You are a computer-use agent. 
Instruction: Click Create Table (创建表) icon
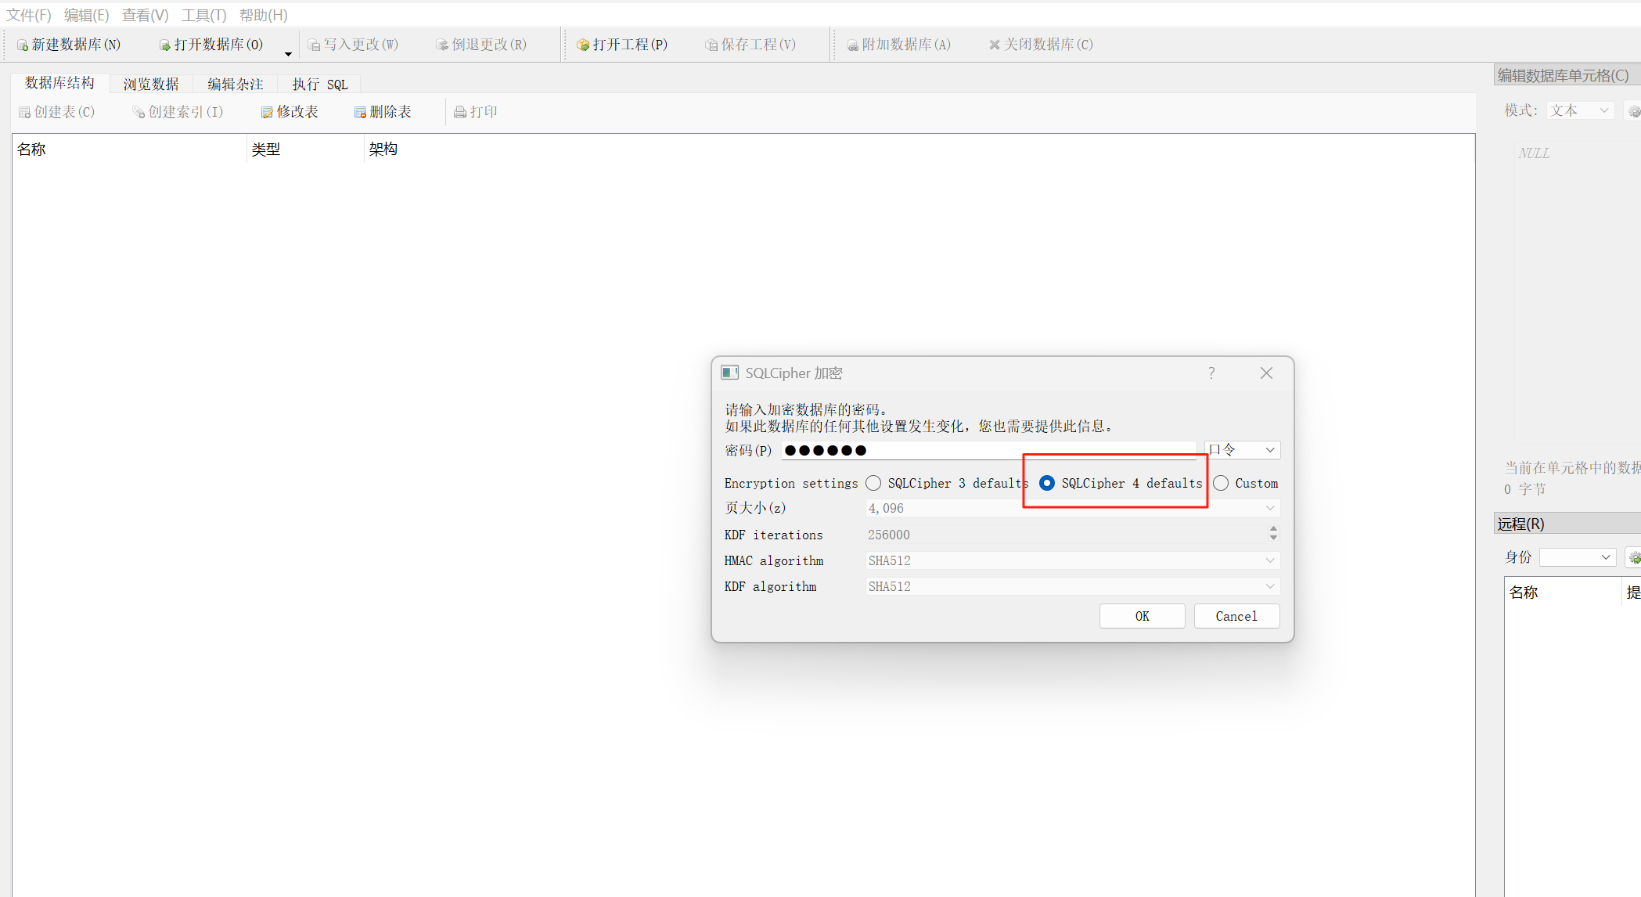(x=24, y=113)
